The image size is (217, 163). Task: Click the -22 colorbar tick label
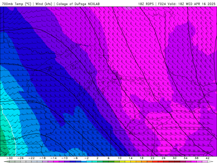31,158
